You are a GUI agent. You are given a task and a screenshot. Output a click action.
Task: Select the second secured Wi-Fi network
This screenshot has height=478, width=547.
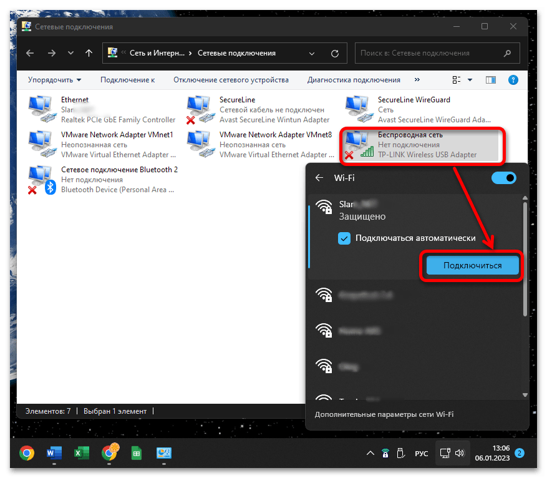click(x=415, y=296)
